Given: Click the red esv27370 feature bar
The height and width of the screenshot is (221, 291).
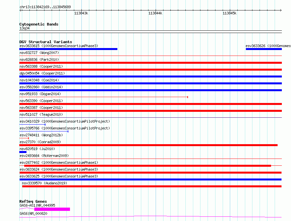Looking at the screenshot, I should pos(148,145).
